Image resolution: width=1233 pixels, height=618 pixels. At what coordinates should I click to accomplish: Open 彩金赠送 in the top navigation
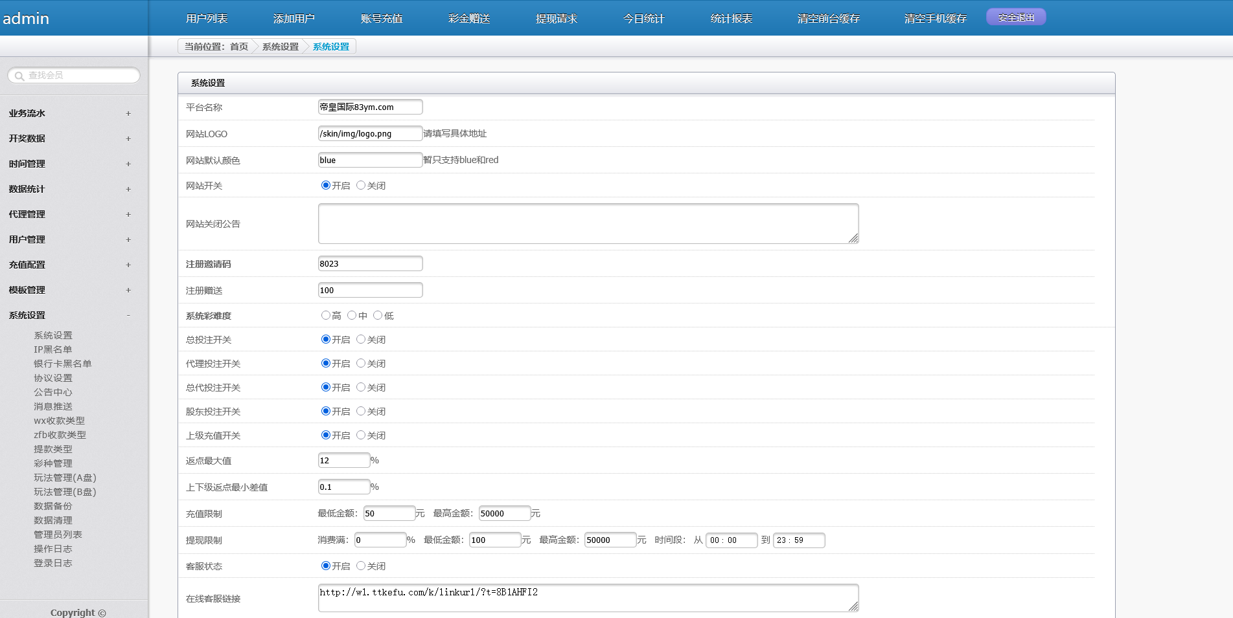(469, 18)
